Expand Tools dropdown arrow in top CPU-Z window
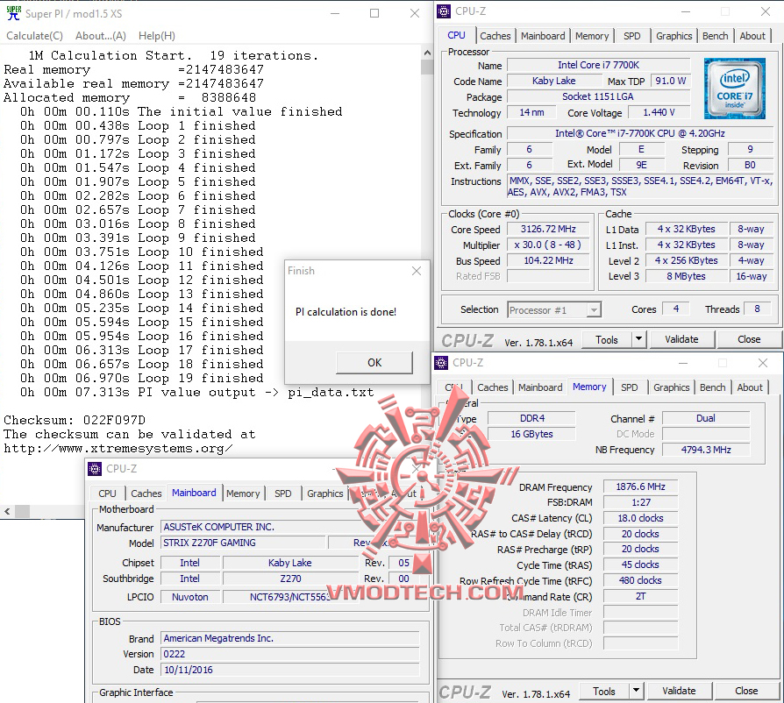The width and height of the screenshot is (784, 703). (638, 340)
